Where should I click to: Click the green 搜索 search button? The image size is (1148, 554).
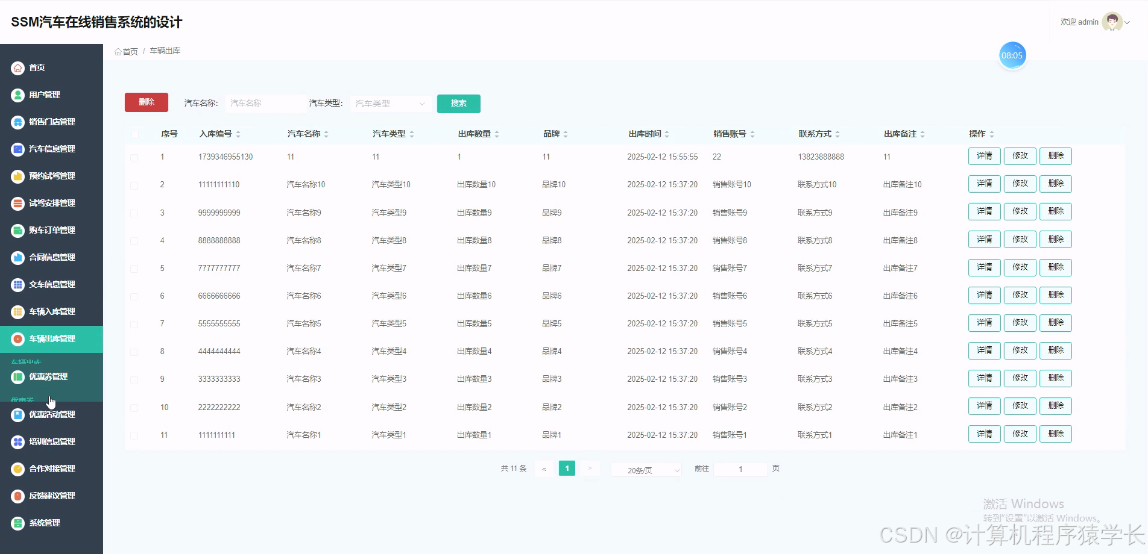[459, 104]
